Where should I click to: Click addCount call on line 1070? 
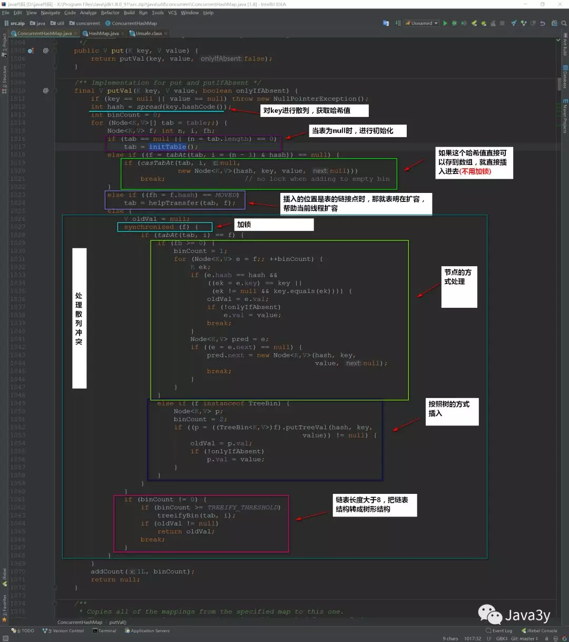[107, 571]
